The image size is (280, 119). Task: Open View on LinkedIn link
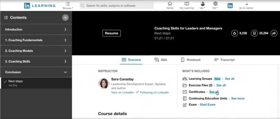point(122,92)
